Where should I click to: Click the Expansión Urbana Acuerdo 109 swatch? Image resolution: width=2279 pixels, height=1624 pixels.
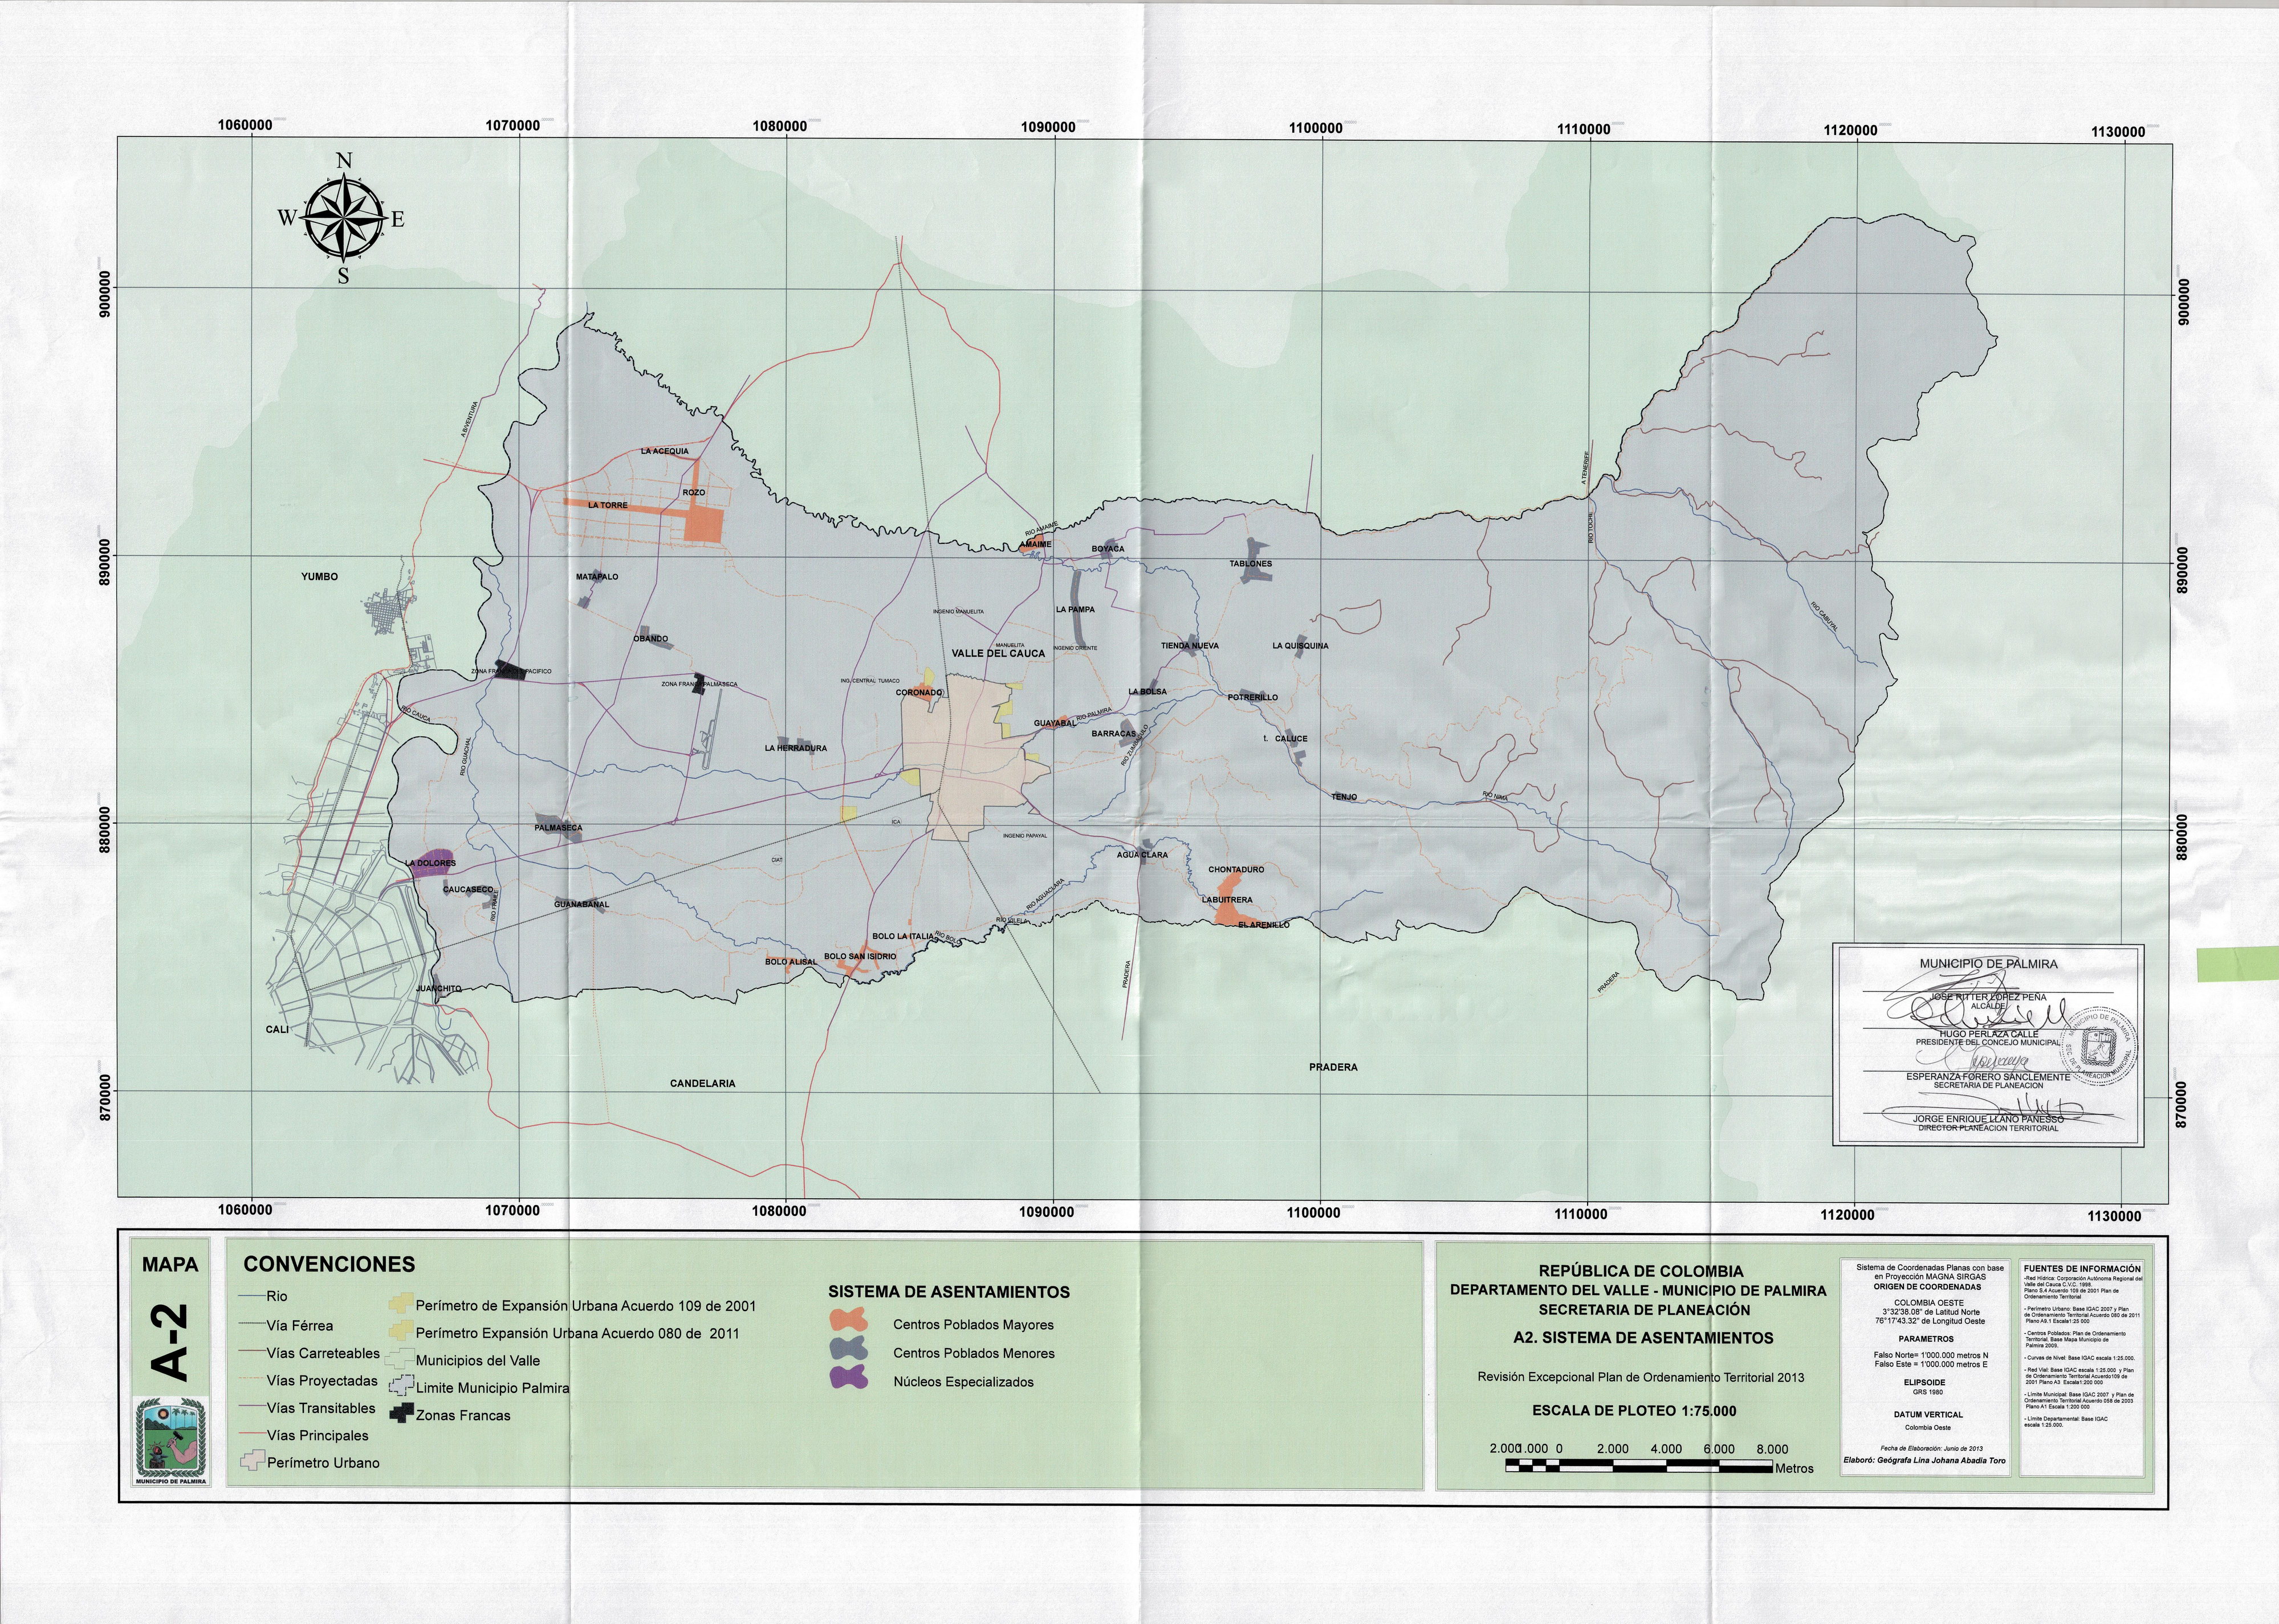click(401, 1304)
